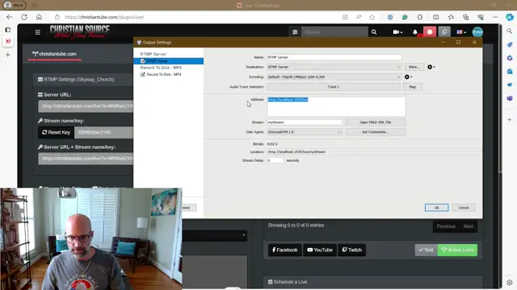Reload the browser page

point(24,17)
